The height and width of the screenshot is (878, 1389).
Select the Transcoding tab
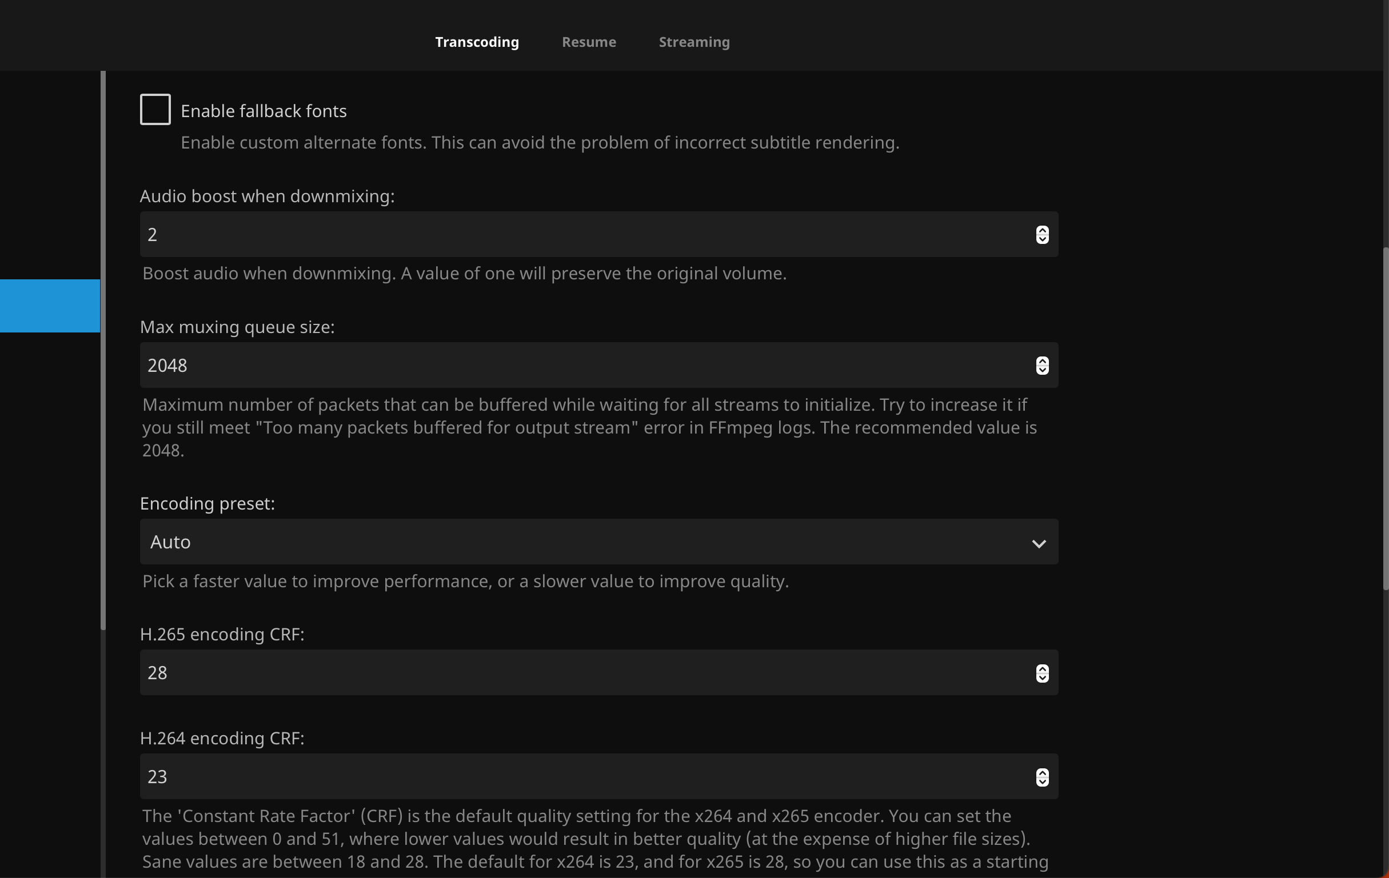tap(477, 42)
